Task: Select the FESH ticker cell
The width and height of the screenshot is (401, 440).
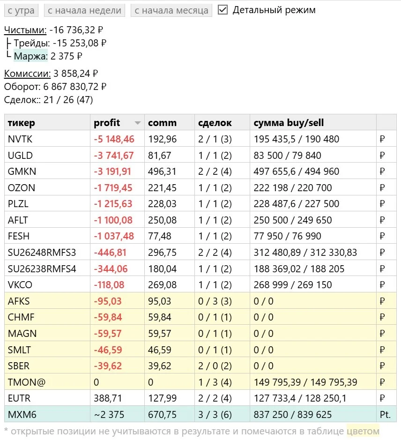Action: click(47, 236)
